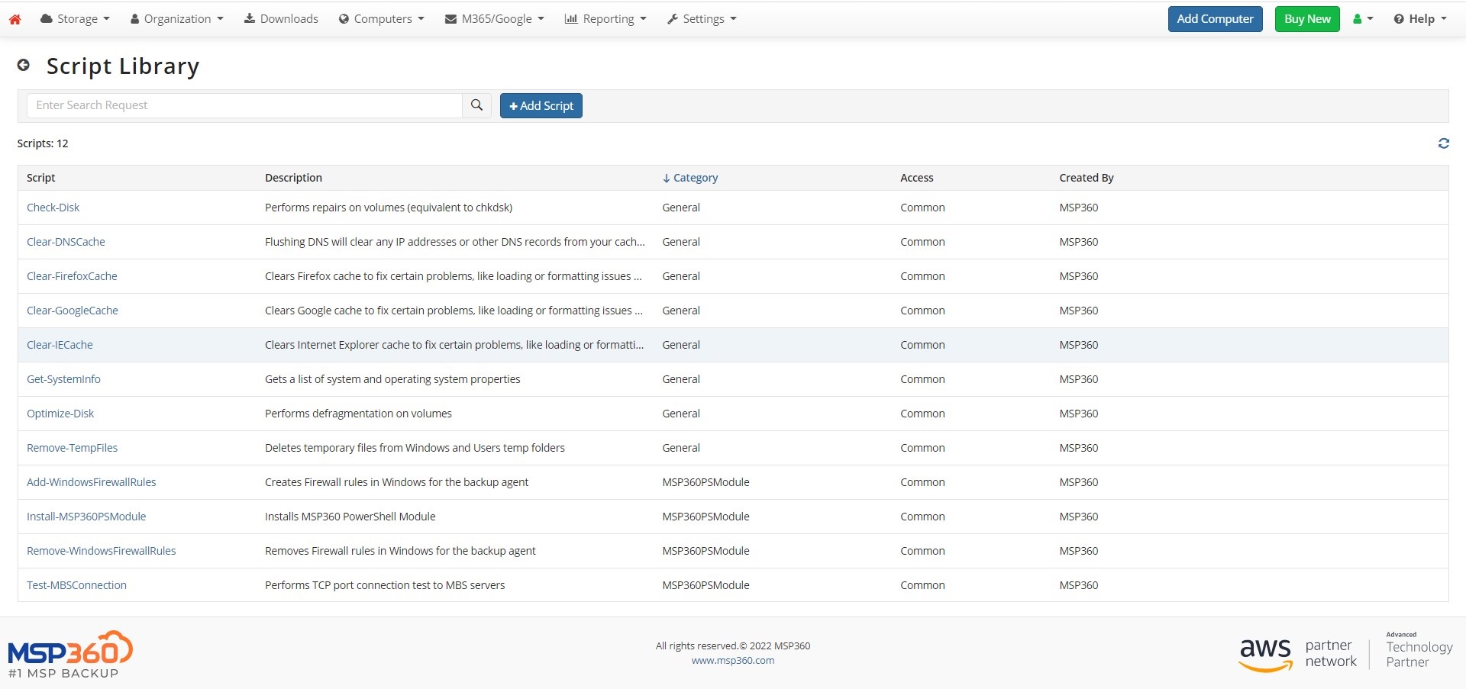Screen dimensions: 1466x689
Task: Click the 'Scripts: 12' count label
Action: tap(43, 143)
